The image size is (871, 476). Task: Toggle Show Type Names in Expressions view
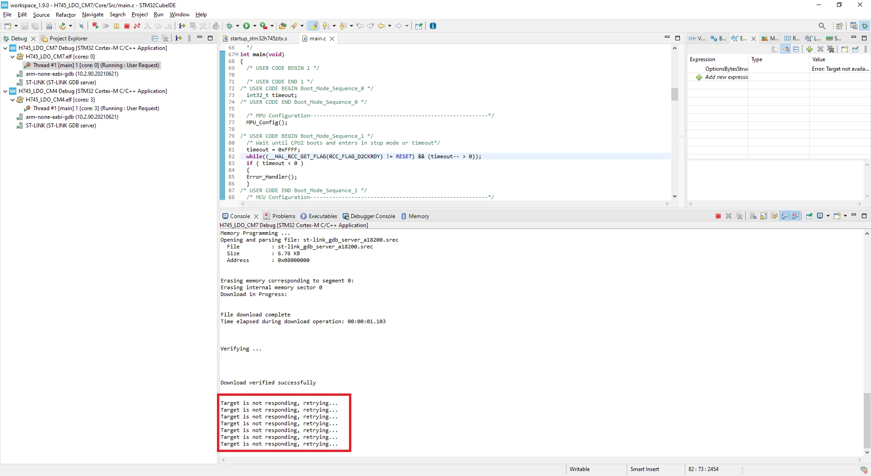coord(775,49)
